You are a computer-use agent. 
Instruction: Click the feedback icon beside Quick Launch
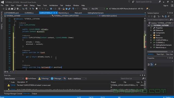pos(133,2)
